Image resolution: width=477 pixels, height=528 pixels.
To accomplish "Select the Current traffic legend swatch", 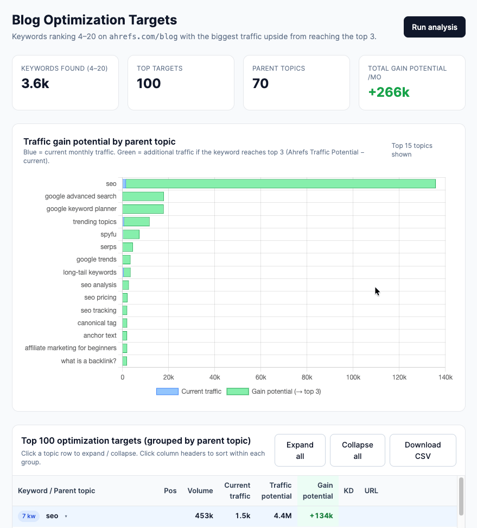I will [167, 392].
